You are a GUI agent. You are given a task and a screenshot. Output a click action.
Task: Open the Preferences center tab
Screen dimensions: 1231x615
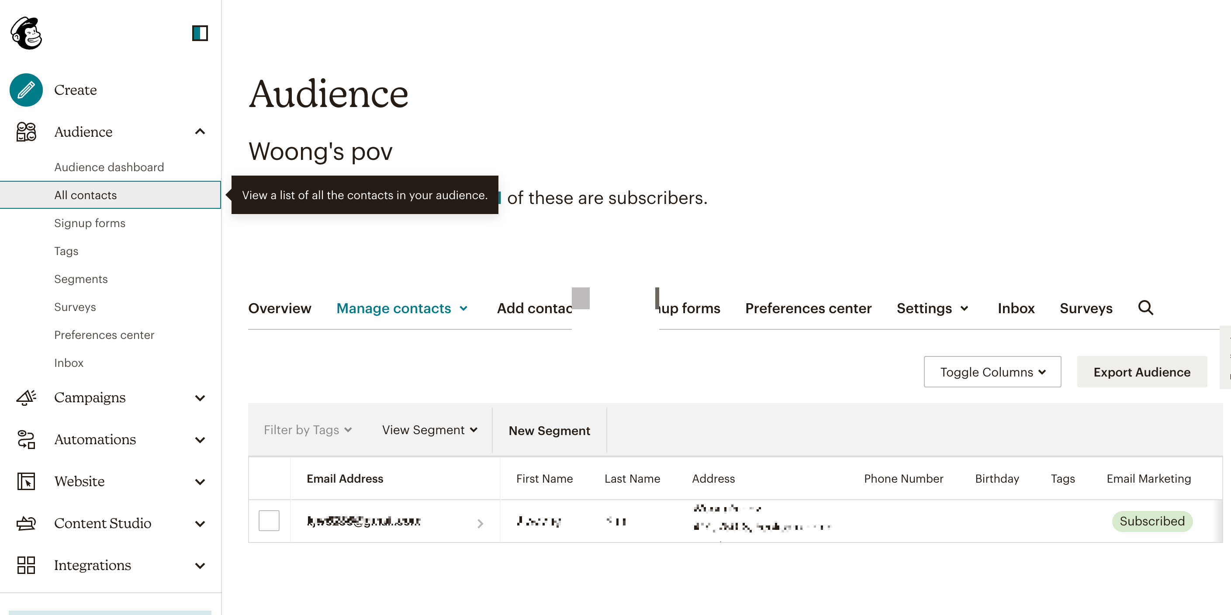click(x=808, y=308)
